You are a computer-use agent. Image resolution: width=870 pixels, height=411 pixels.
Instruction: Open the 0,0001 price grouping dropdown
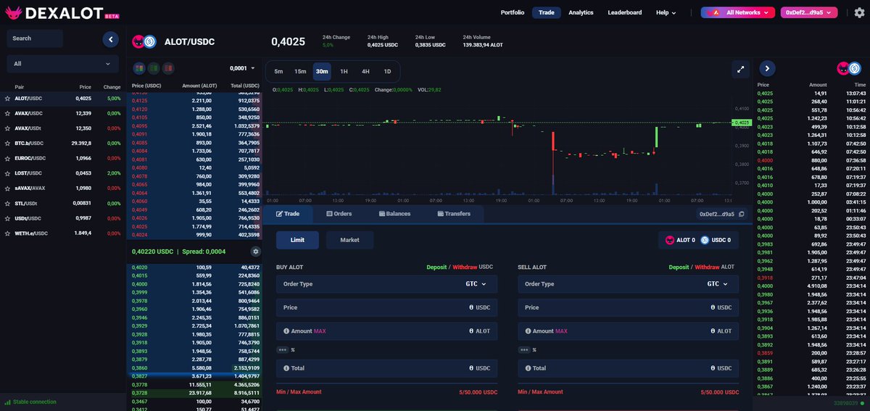(242, 68)
